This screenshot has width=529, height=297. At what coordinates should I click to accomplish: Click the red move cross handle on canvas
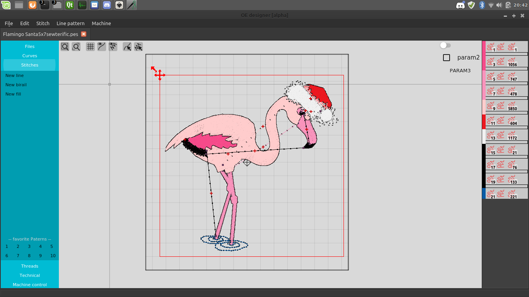point(160,75)
